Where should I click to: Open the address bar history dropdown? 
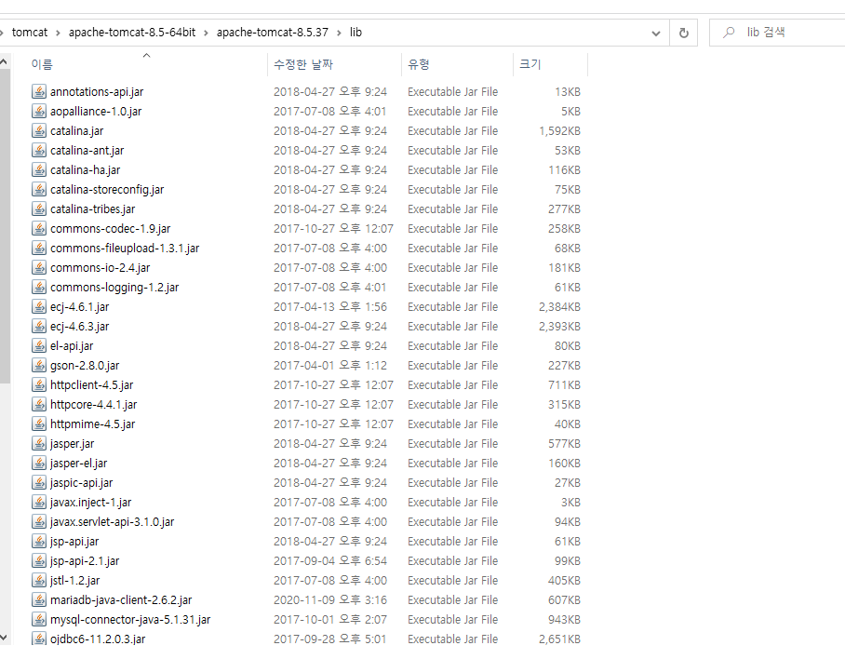pyautogui.click(x=656, y=33)
